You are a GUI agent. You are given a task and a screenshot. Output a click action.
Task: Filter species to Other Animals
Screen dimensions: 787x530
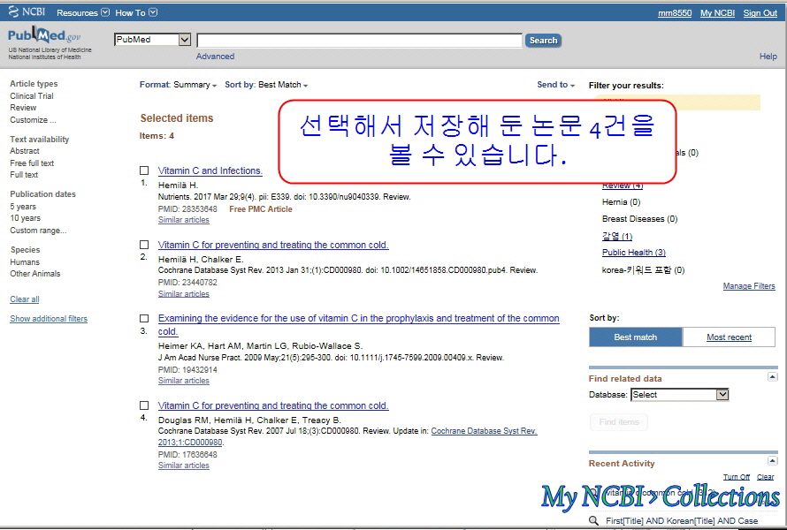tap(35, 273)
